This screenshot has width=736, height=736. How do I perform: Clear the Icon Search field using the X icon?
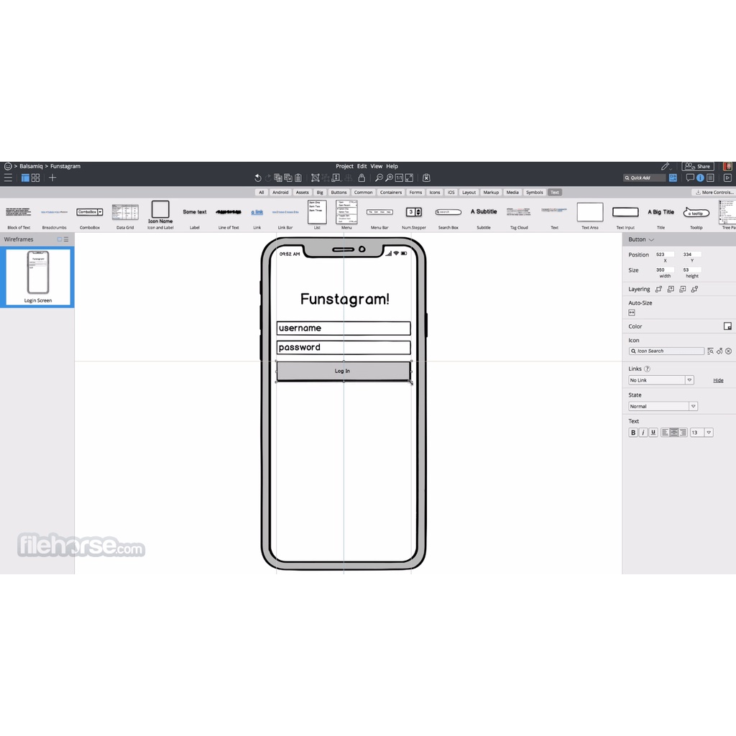(x=728, y=351)
